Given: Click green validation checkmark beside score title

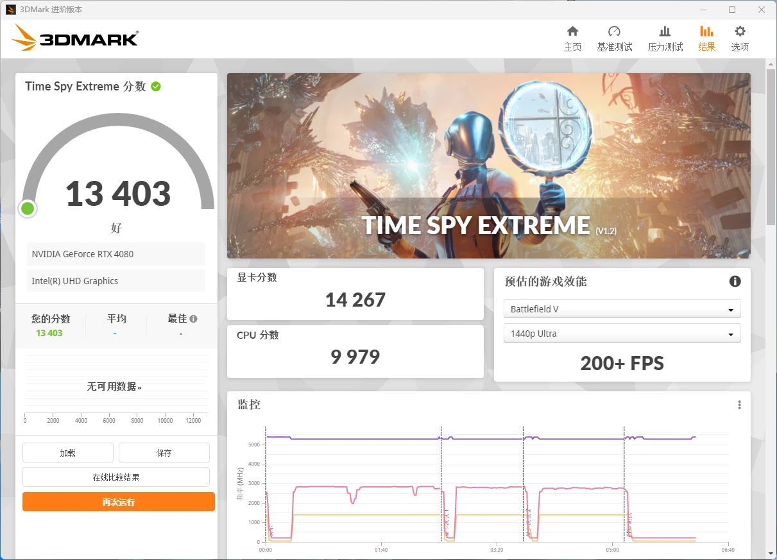Looking at the screenshot, I should pos(156,86).
